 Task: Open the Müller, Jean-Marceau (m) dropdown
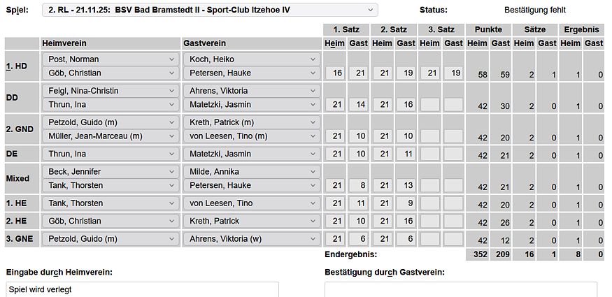(110, 136)
